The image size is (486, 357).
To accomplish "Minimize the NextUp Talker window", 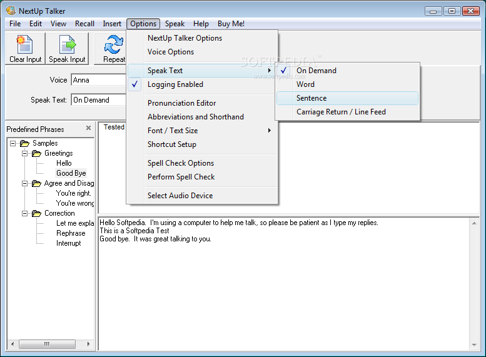I will pos(433,11).
